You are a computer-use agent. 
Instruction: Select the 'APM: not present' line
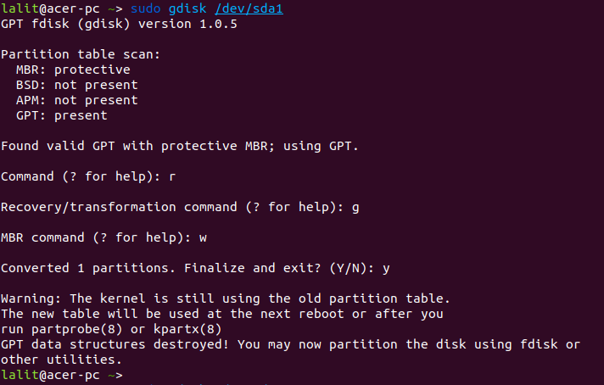coord(76,100)
